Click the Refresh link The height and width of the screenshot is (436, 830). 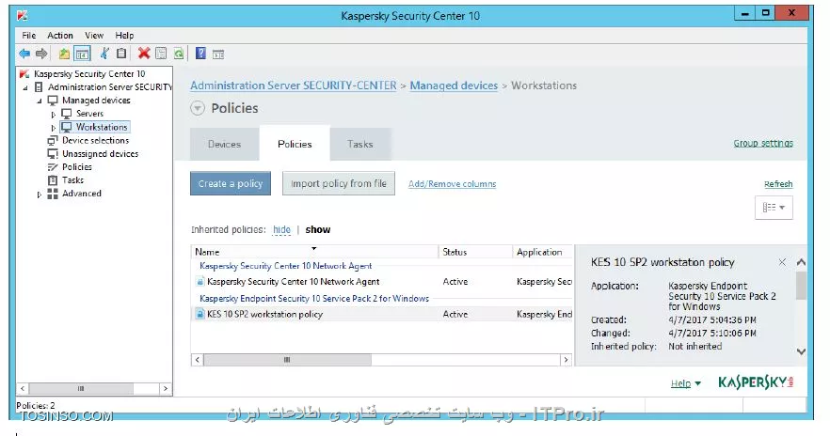pos(778,184)
